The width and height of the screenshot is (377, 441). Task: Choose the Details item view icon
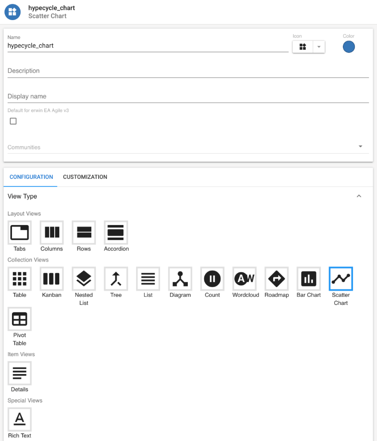(19, 373)
